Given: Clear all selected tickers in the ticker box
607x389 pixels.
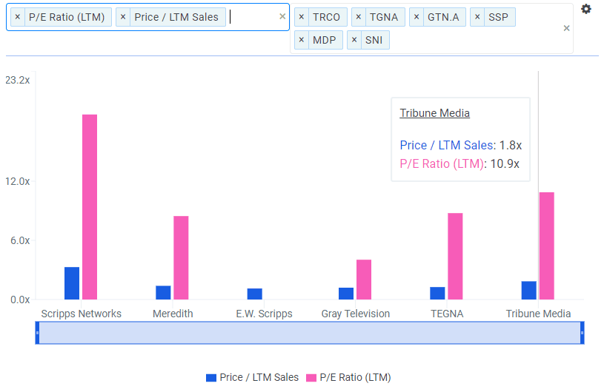Looking at the screenshot, I should pyautogui.click(x=566, y=28).
